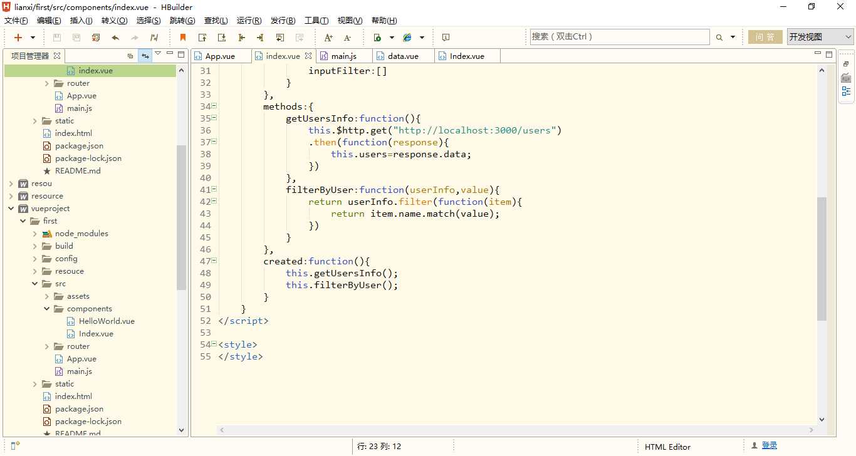The width and height of the screenshot is (856, 456).
Task: Click the orange bookmark icon
Action: (x=183, y=38)
